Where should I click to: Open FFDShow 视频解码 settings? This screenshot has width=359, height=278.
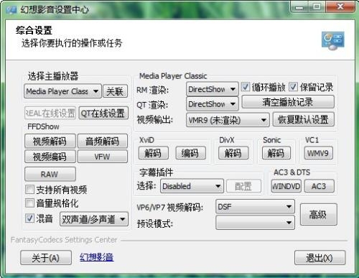point(50,141)
